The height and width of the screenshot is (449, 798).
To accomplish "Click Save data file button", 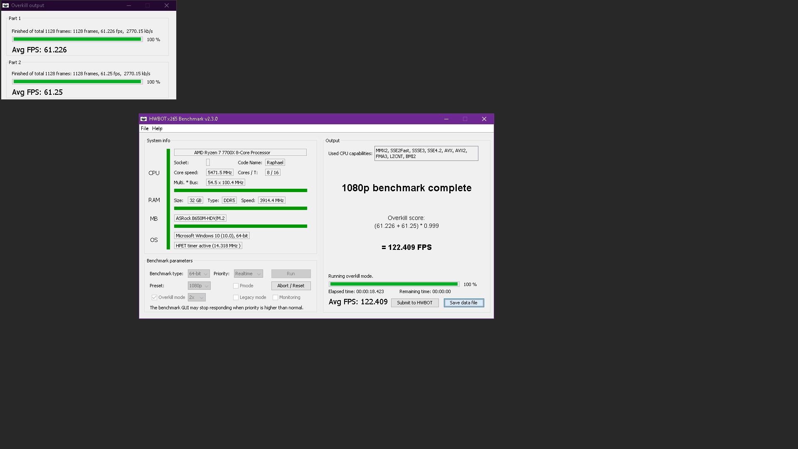I will (464, 303).
